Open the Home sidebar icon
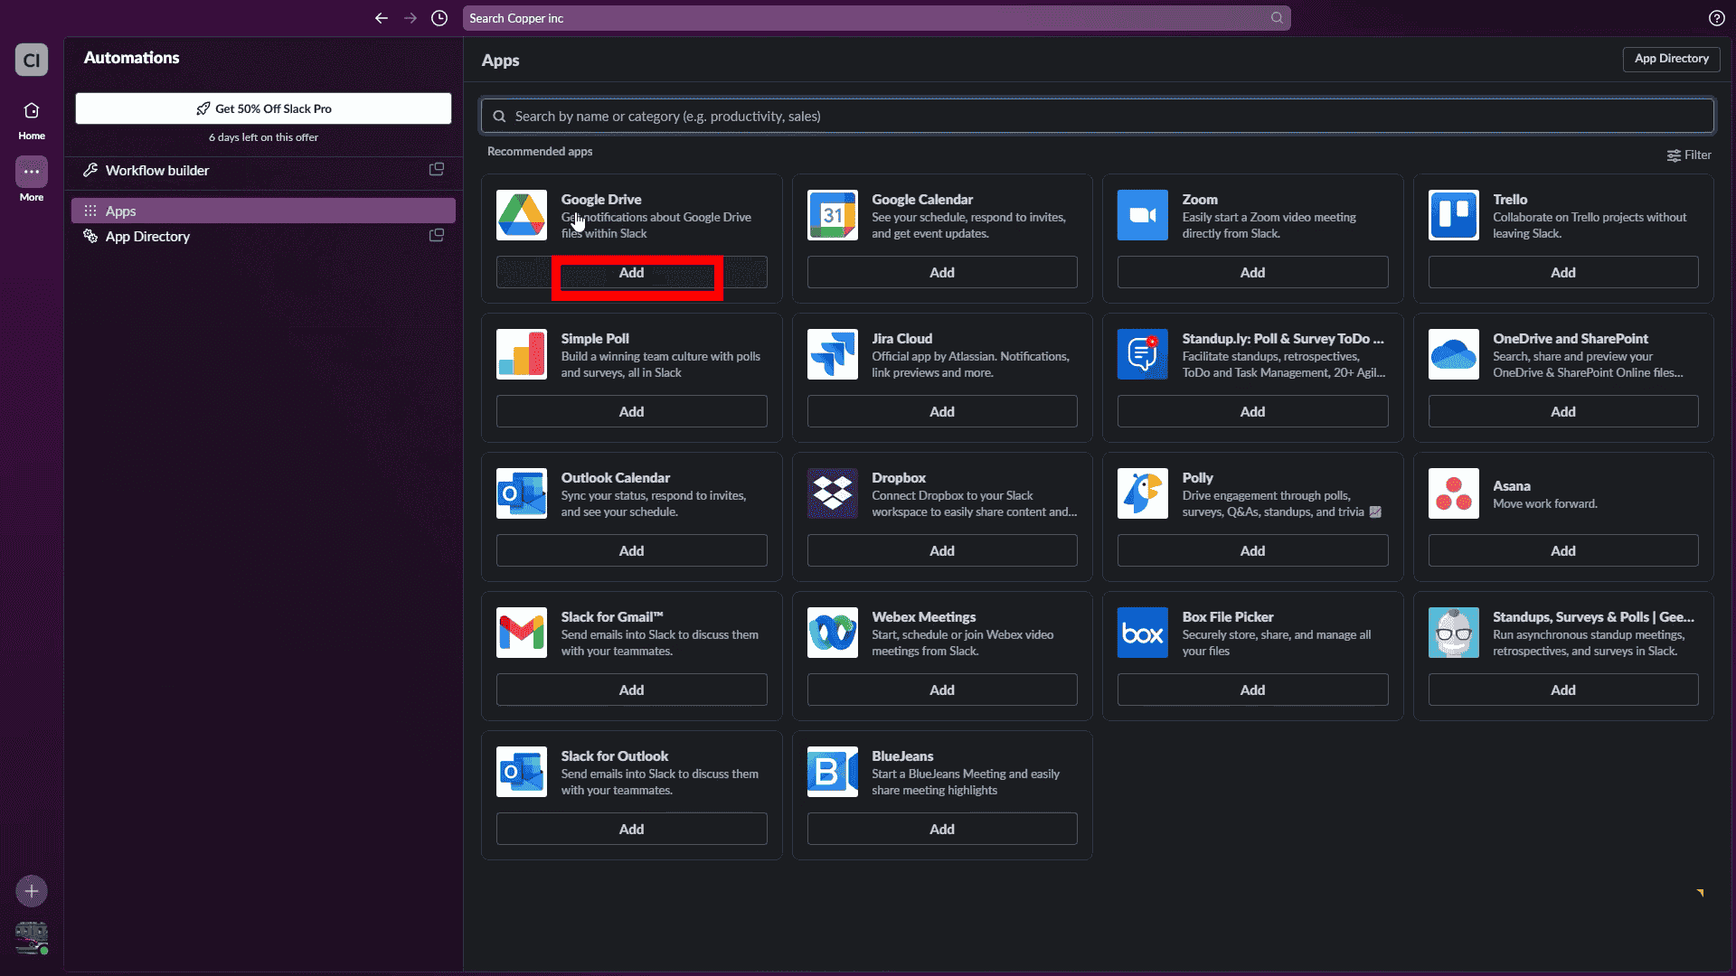Viewport: 1736px width, 976px height. [32, 110]
